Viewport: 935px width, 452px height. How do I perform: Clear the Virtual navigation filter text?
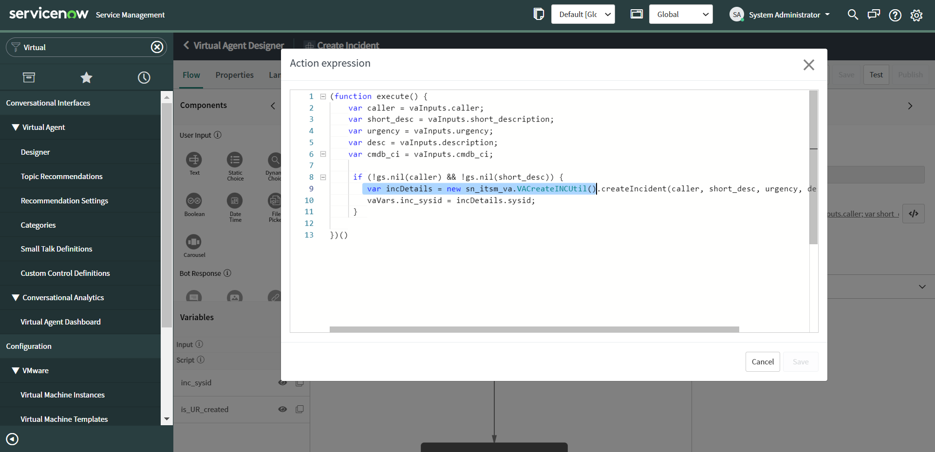click(157, 47)
